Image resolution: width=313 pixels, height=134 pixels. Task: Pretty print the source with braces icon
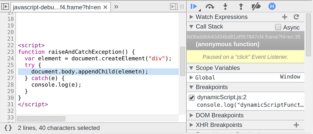8,128
